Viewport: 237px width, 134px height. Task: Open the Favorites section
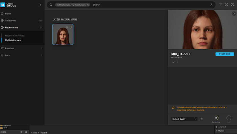click(x=9, y=49)
